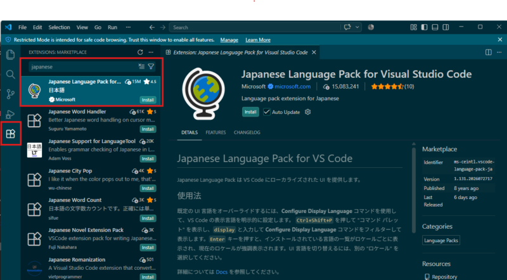The image size is (507, 280).
Task: Open the Explorer view in activity bar
Action: point(10,54)
